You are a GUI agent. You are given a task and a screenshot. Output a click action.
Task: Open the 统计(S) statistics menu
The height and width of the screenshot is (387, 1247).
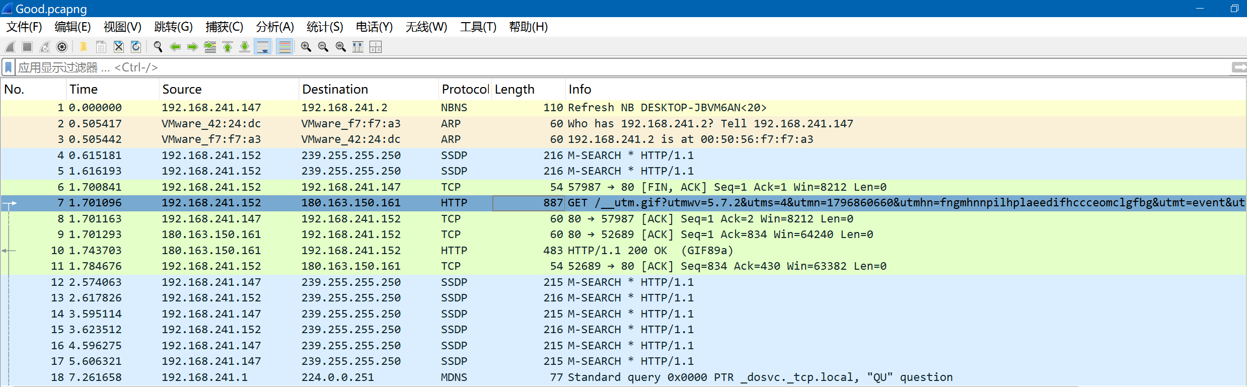point(325,27)
